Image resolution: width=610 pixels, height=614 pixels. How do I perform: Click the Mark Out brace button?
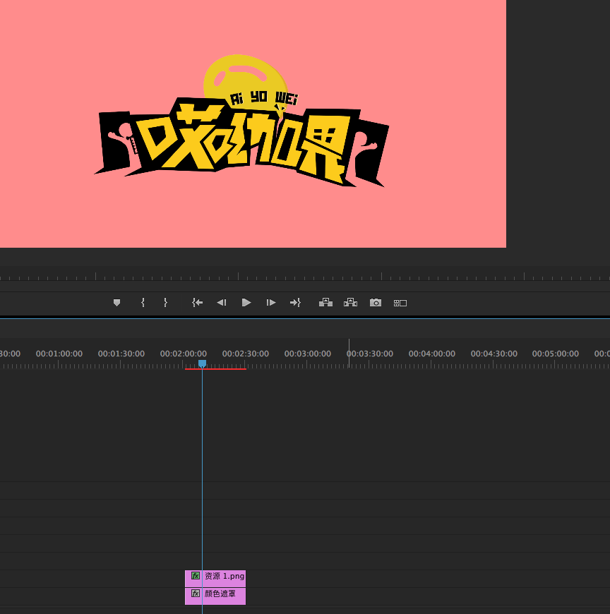click(x=165, y=303)
